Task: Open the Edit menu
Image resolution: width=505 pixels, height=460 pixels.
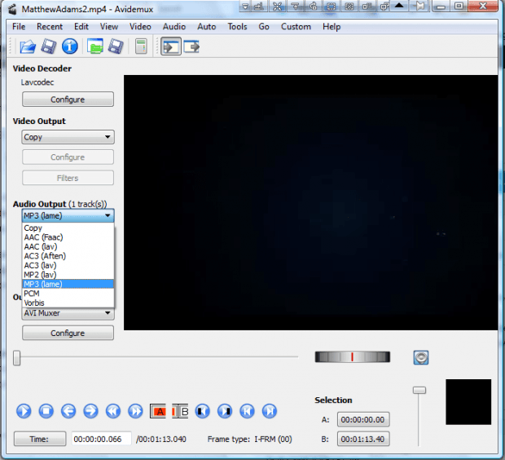Action: pyautogui.click(x=81, y=26)
